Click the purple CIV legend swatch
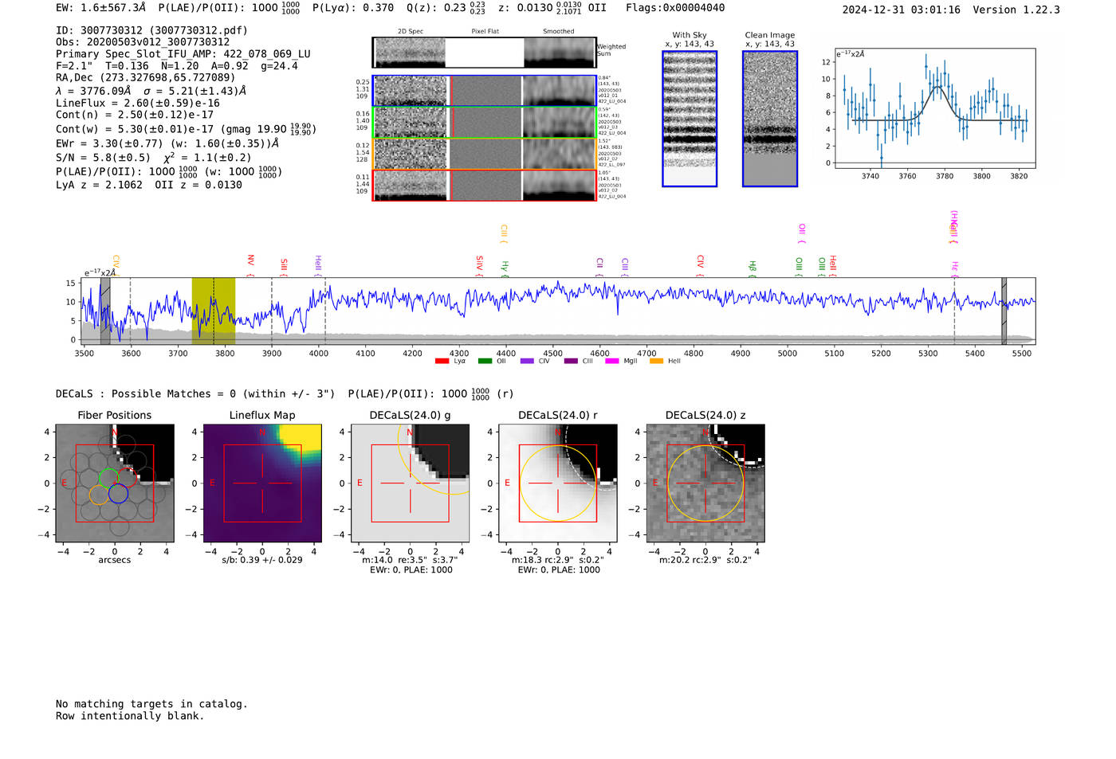1116x759 pixels. (x=527, y=362)
